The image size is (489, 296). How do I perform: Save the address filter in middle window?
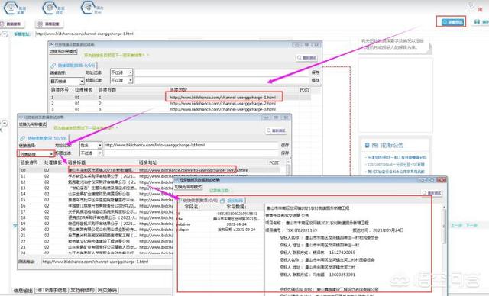point(285,146)
